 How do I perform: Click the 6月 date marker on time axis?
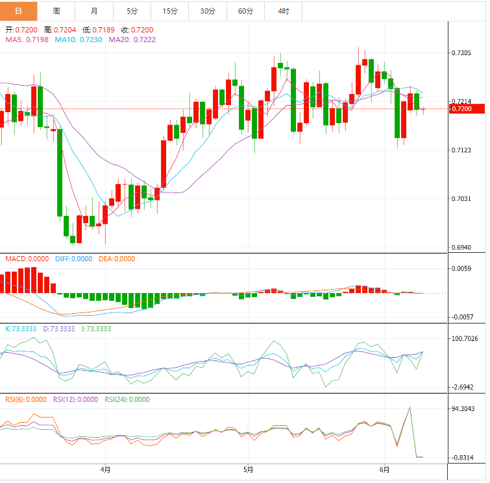pos(384,469)
